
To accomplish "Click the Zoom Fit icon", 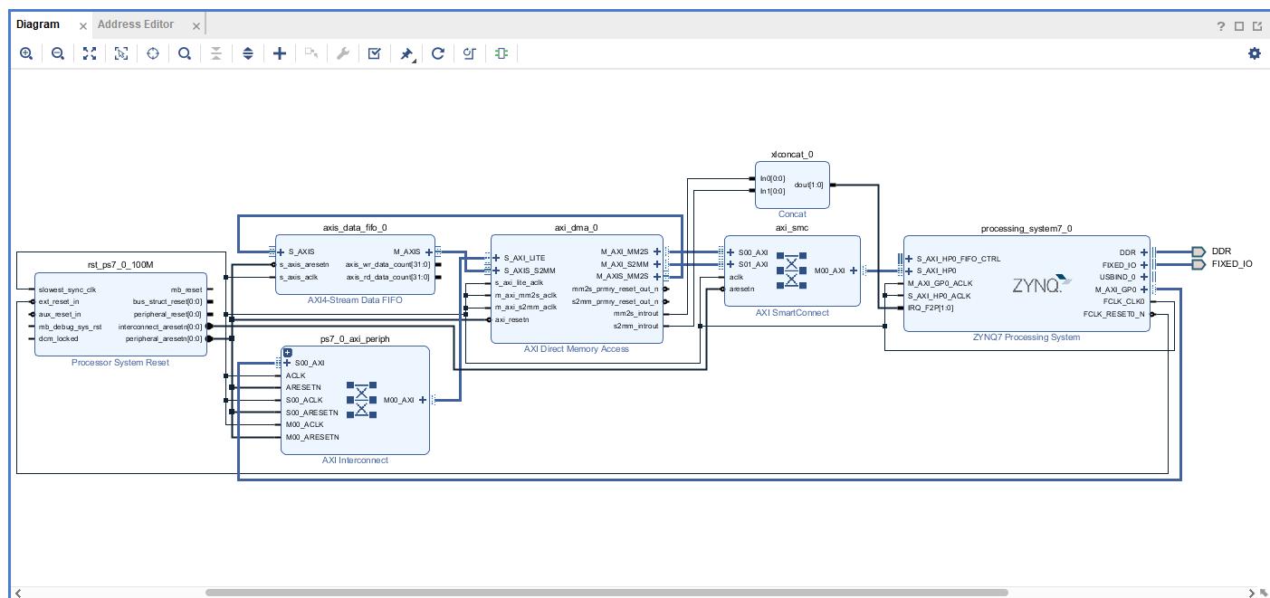I will [88, 53].
